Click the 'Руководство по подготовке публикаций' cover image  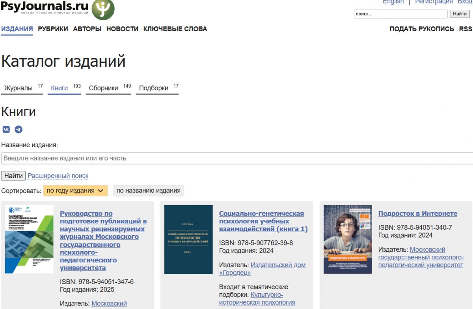click(x=29, y=239)
